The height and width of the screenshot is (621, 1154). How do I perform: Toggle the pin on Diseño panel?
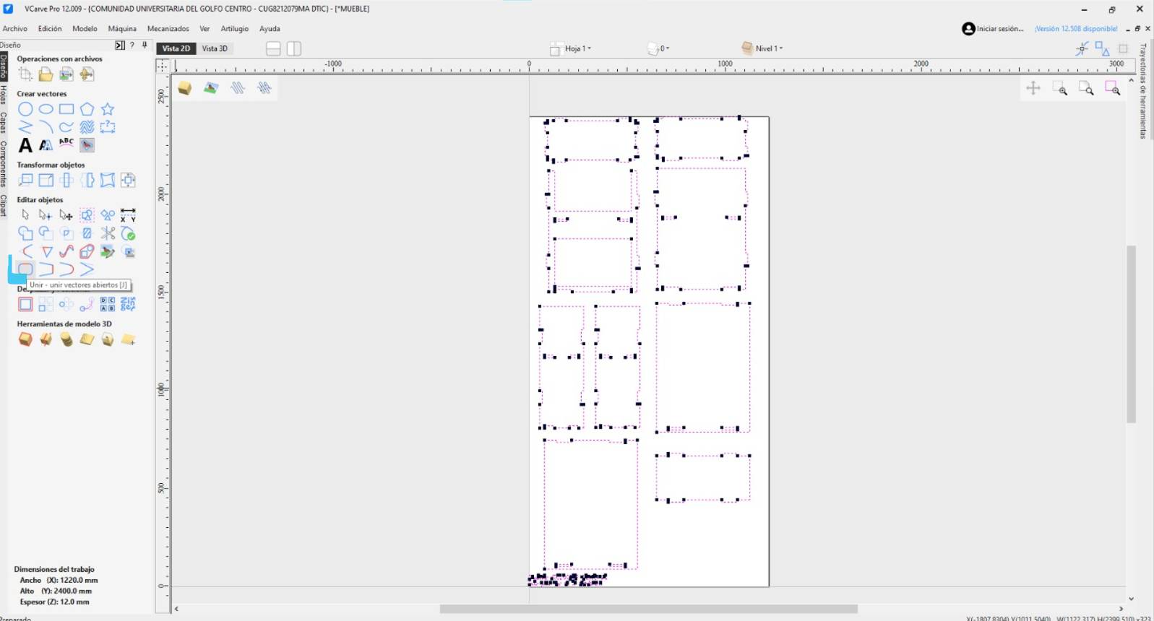145,45
